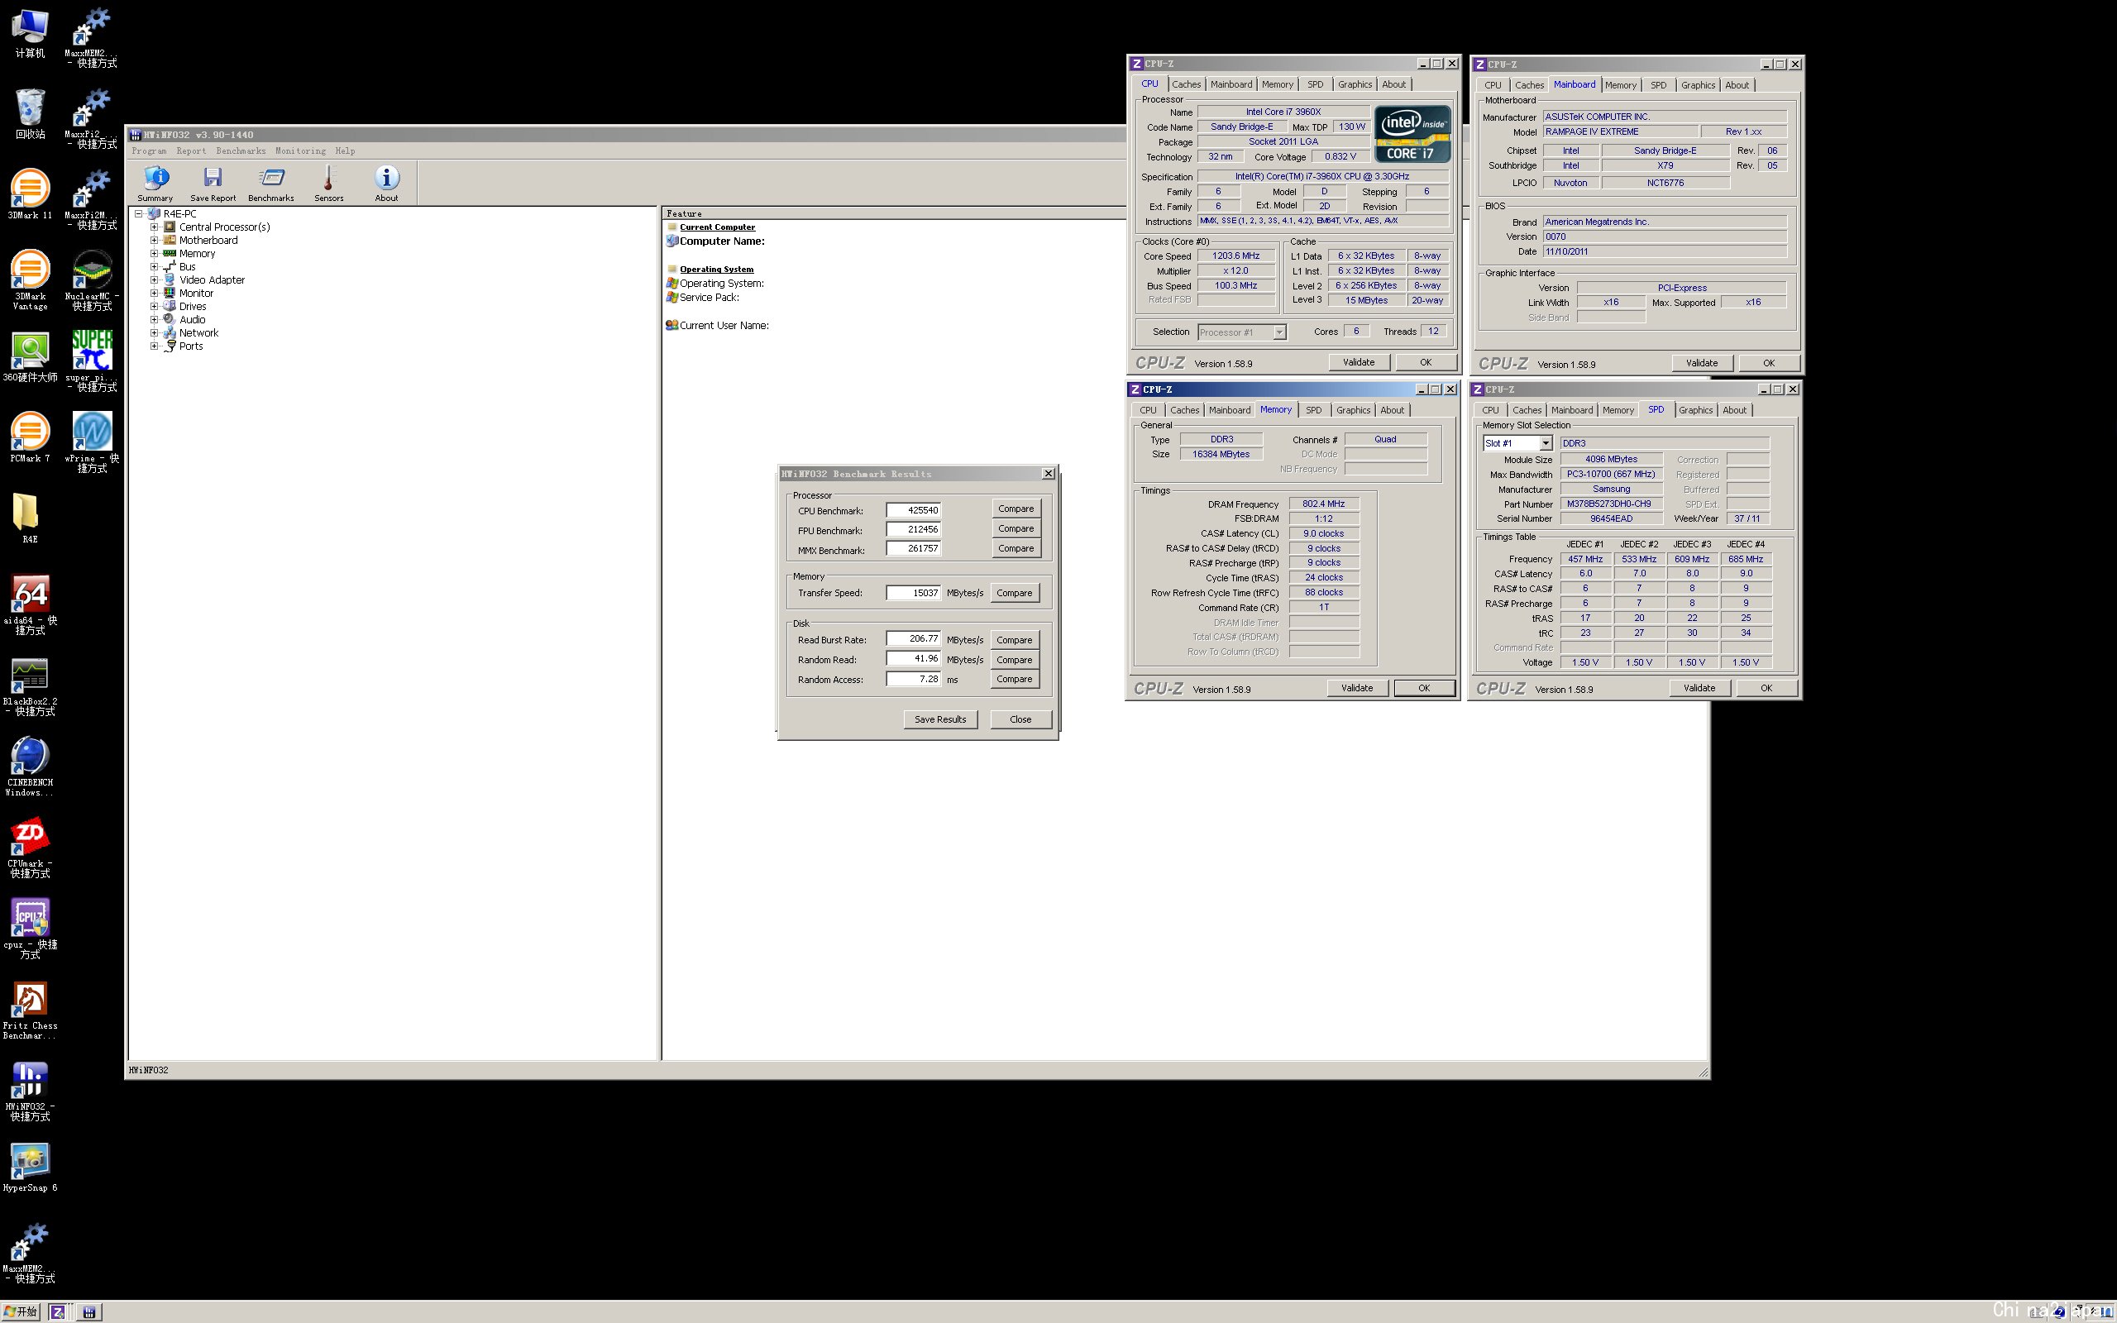Click the CPU-Z taskbar button
The height and width of the screenshot is (1323, 2117).
58,1311
